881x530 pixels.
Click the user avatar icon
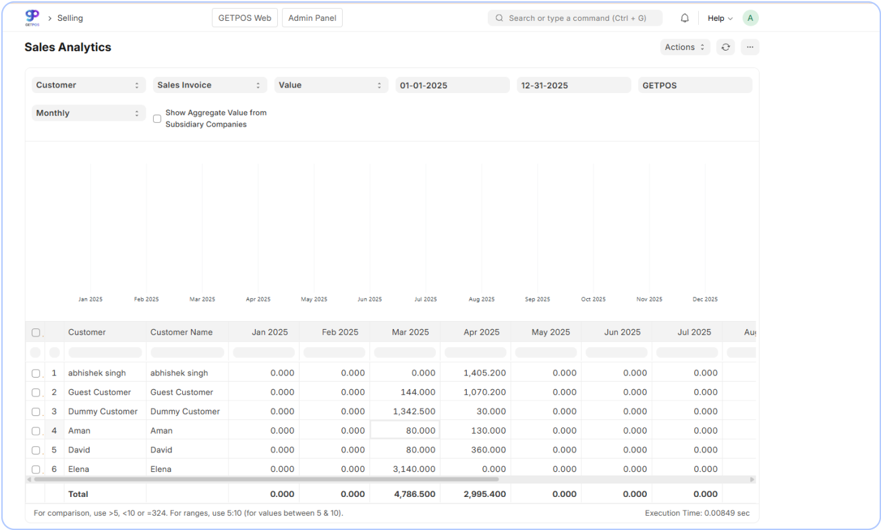[x=750, y=18]
